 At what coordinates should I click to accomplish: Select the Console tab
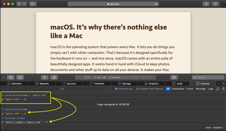point(203,84)
